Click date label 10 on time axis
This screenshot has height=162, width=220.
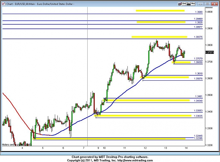(104, 148)
